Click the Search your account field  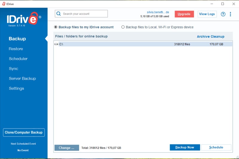coord(84,14)
